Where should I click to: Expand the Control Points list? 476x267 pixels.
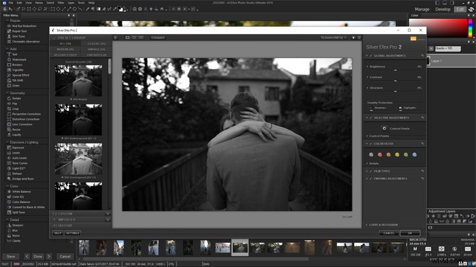coord(367,136)
